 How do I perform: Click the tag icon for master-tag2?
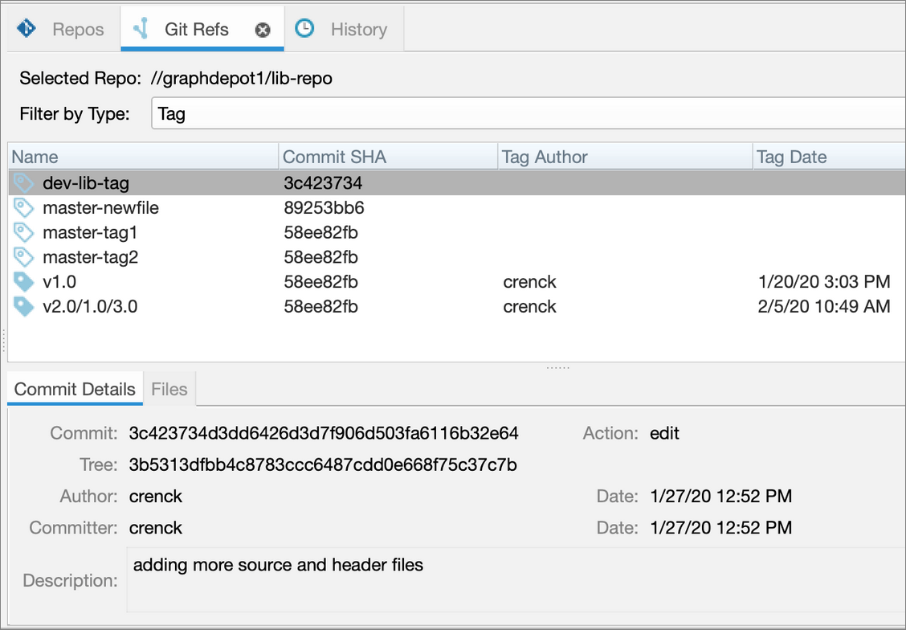(x=24, y=257)
